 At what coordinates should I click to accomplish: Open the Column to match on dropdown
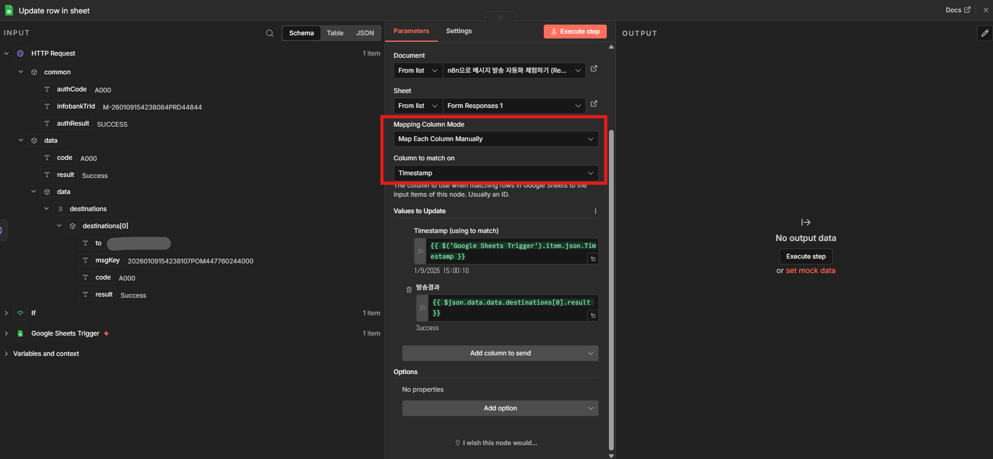pos(495,173)
